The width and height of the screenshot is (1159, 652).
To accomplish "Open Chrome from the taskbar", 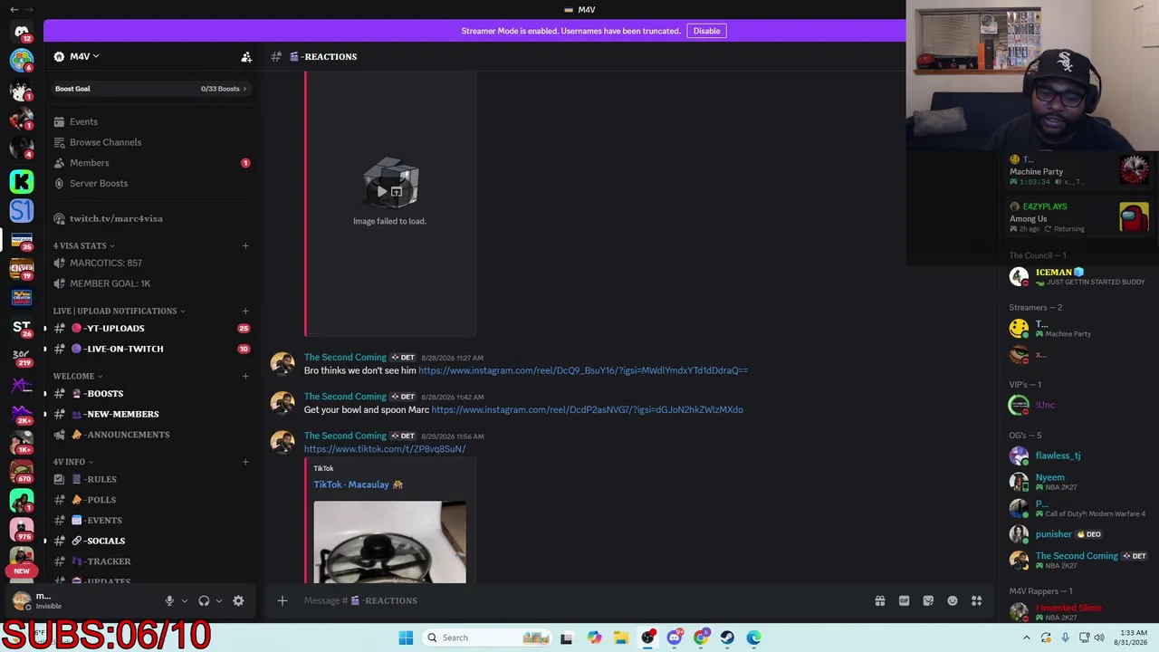I will [701, 638].
